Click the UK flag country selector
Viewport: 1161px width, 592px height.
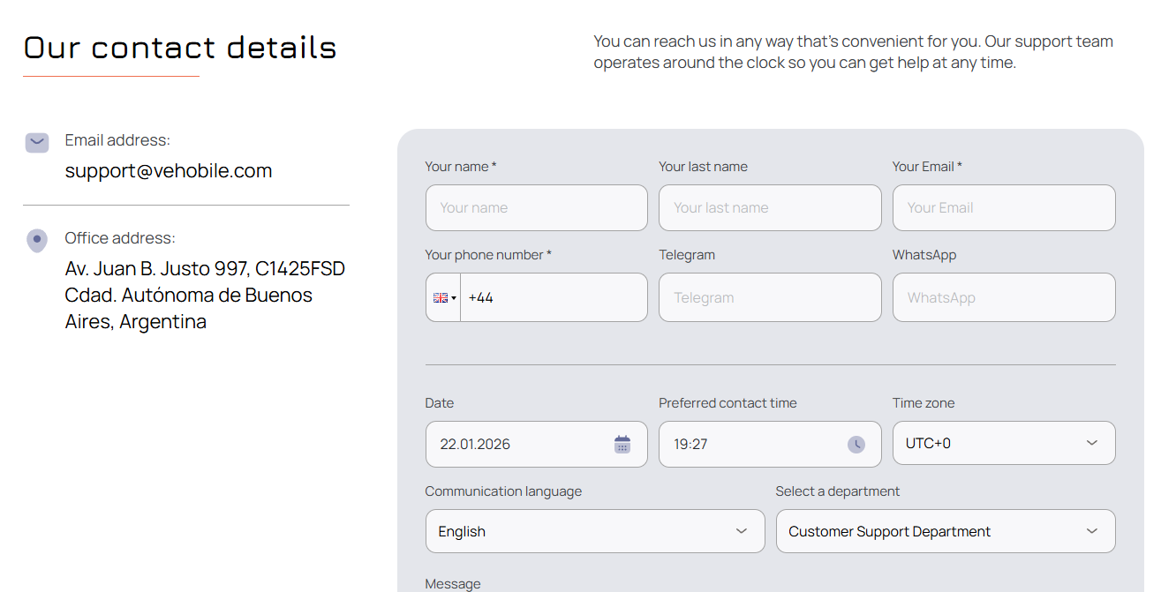pyautogui.click(x=443, y=298)
